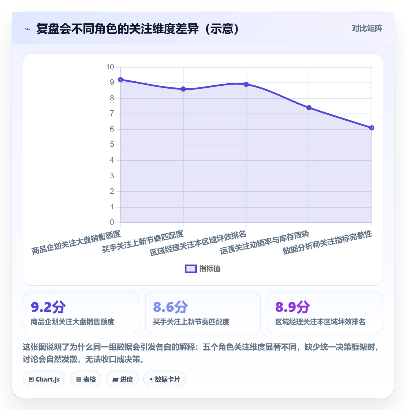Click data point for 数据分析师关注指标完整性
Screen dimensions: 406x410
click(x=372, y=128)
